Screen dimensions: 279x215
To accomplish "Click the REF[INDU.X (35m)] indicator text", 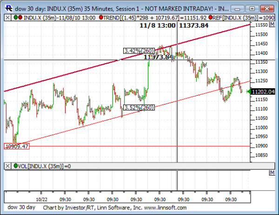I will 243,18.
